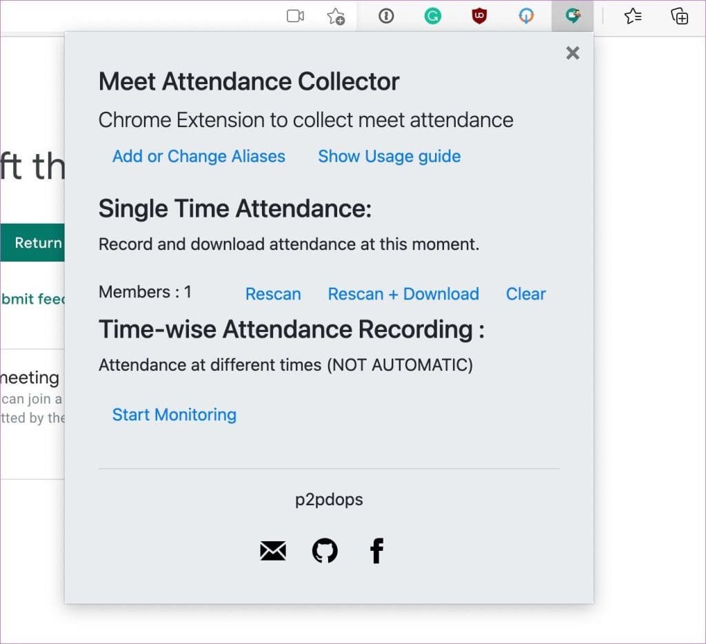Image resolution: width=706 pixels, height=644 pixels.
Task: Open the Facebook page icon
Action: tap(376, 550)
